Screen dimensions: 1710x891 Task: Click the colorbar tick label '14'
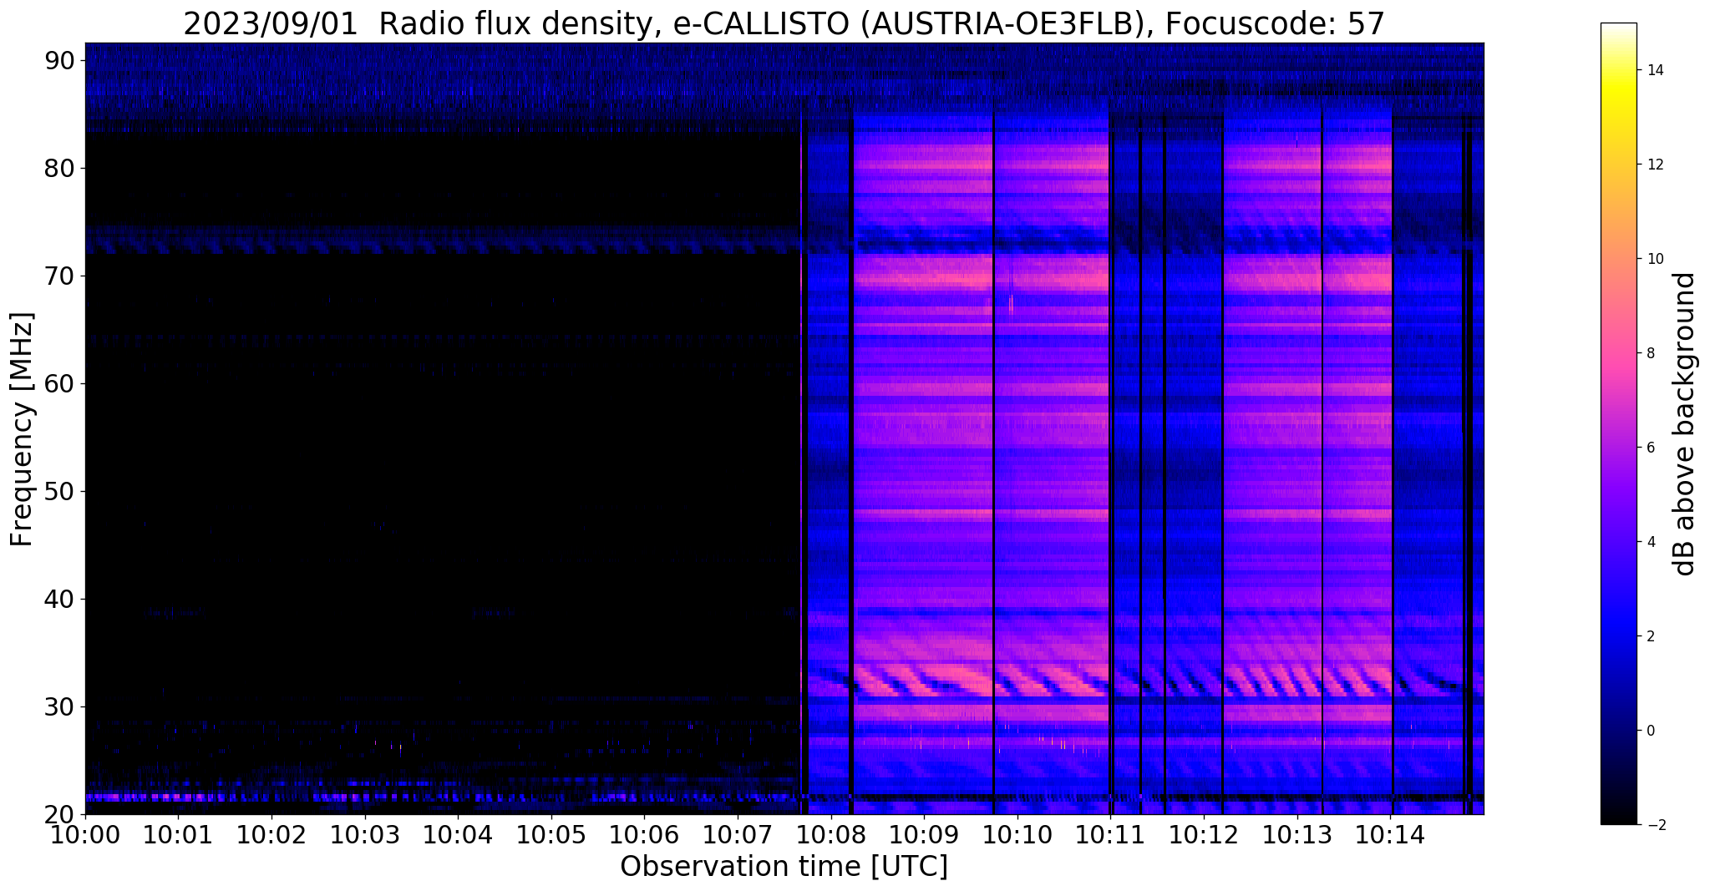(1654, 70)
